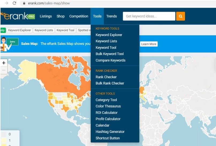Screen dimensions: 216x146
Task: Click the orange search magnifier button
Action: [180, 16]
